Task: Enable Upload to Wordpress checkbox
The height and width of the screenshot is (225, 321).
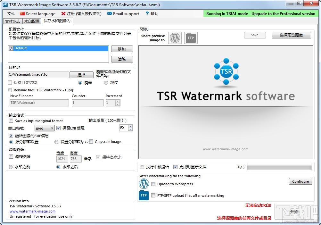Action: (153, 184)
